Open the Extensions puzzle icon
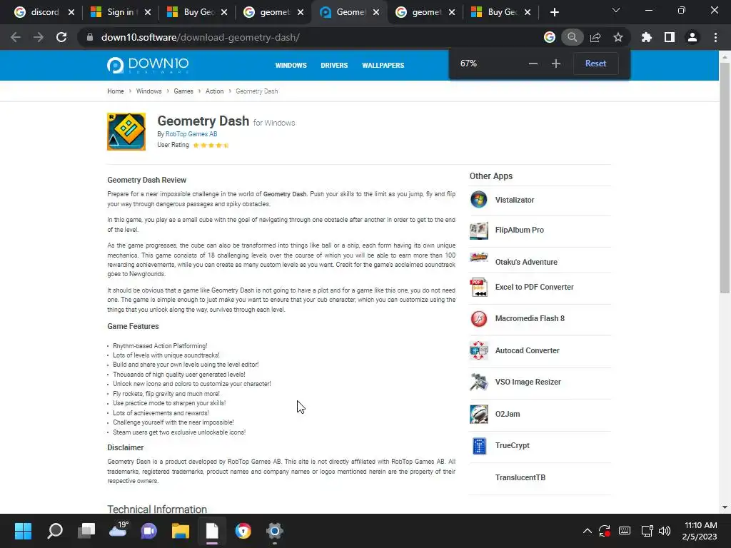Screen dimensions: 731x548 pyautogui.click(x=647, y=37)
